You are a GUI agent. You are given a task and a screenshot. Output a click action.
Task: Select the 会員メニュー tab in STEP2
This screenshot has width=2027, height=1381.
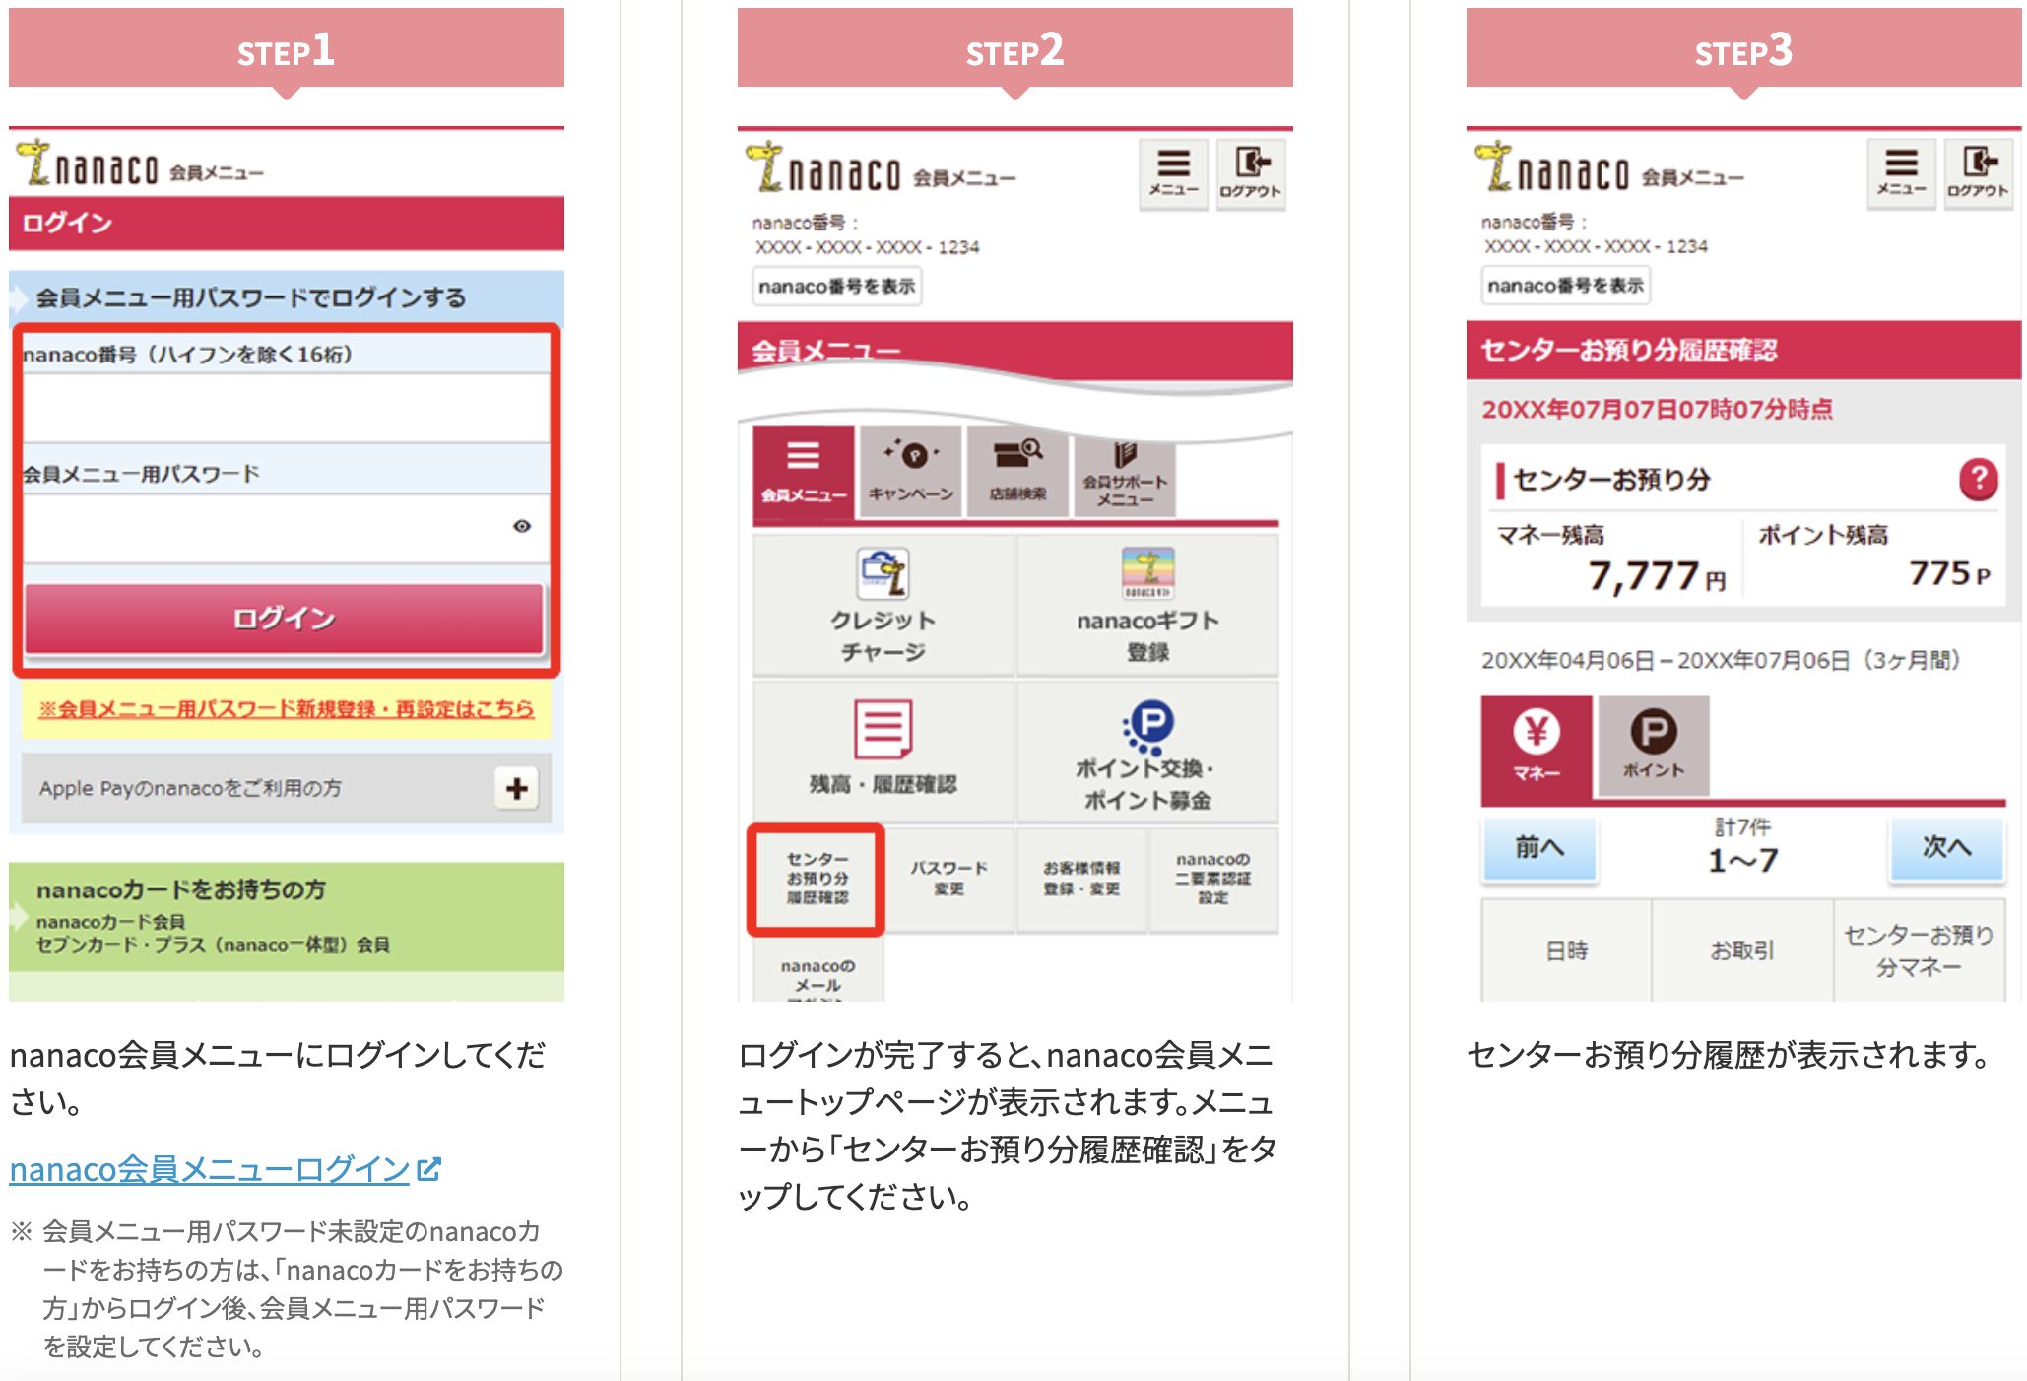804,472
